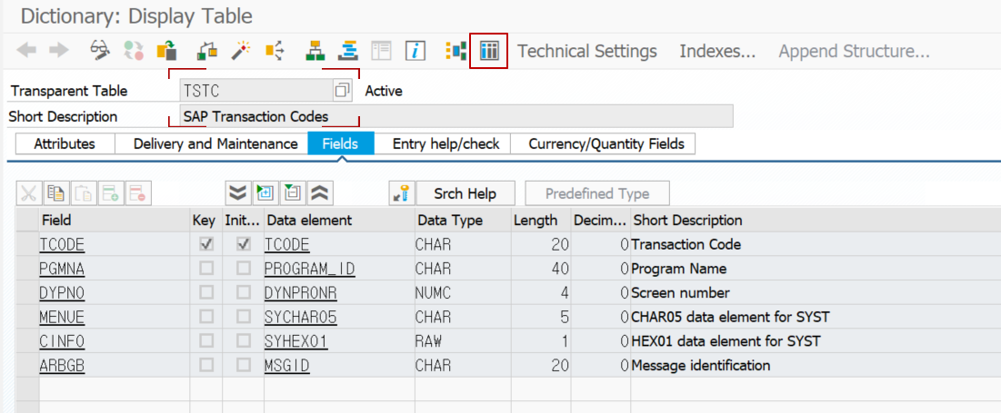Click the key foreign keys icon
The image size is (1001, 413).
[x=402, y=193]
